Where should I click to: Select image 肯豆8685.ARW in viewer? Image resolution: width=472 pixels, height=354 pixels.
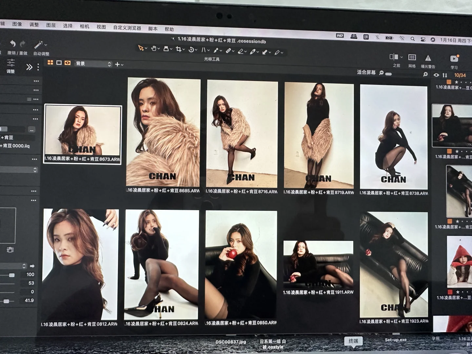click(x=163, y=132)
